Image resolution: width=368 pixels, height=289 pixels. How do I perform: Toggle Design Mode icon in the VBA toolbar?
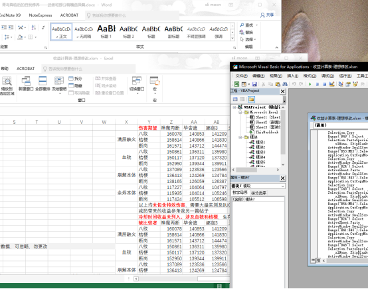click(331, 84)
